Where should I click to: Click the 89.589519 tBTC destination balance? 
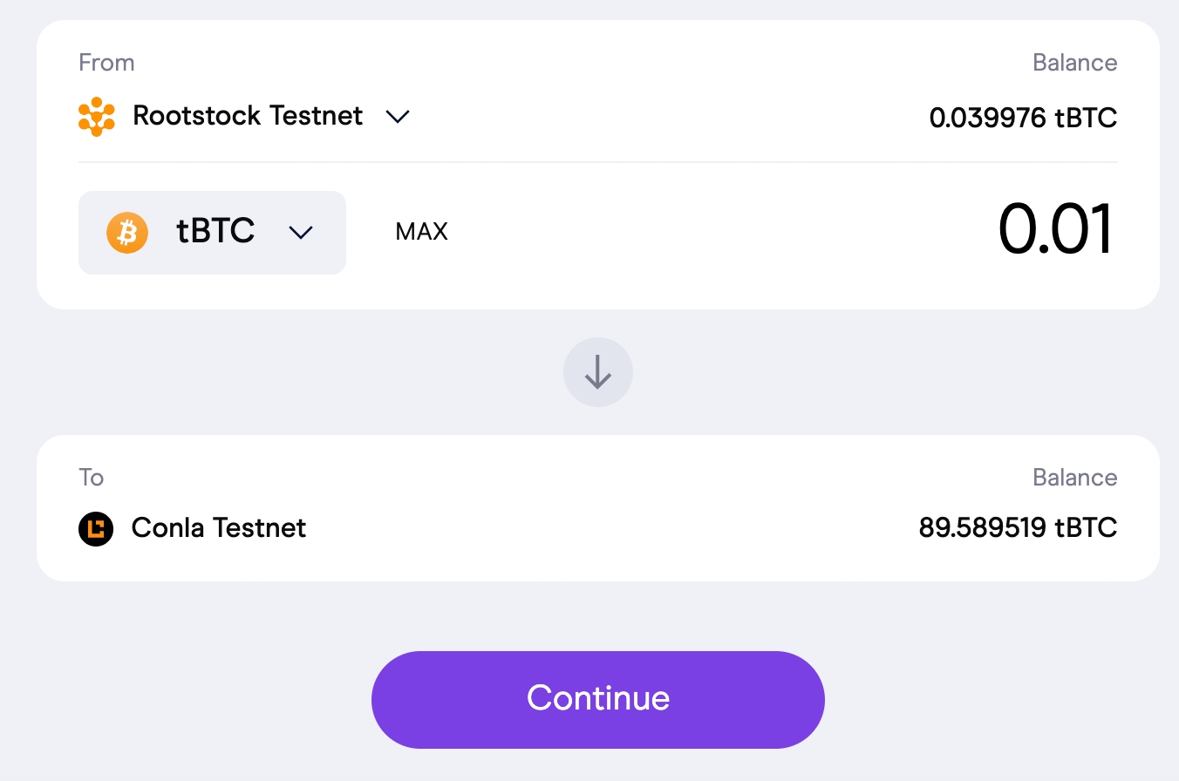pos(1018,528)
